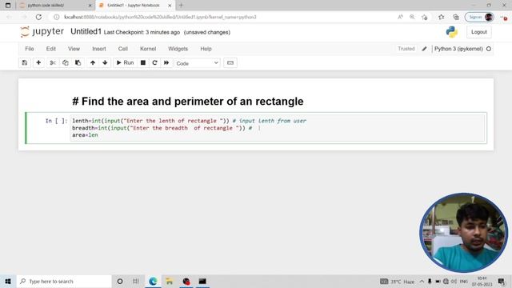Open the Help menu
512x288 pixels.
click(206, 49)
